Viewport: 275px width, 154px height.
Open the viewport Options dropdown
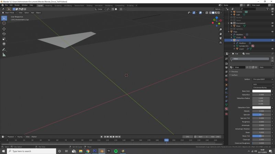(218, 9)
